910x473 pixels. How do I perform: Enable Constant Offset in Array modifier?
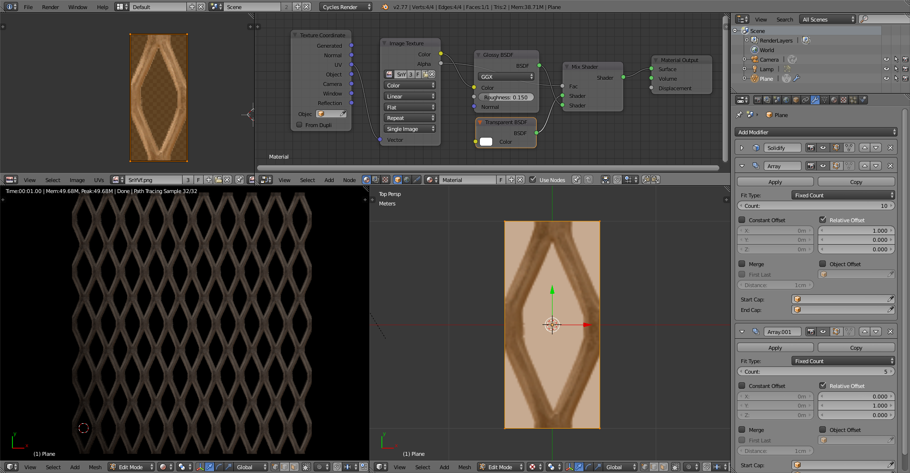pyautogui.click(x=742, y=220)
